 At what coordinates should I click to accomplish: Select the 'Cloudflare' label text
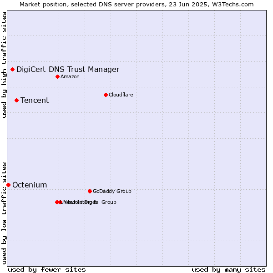pyautogui.click(x=121, y=95)
